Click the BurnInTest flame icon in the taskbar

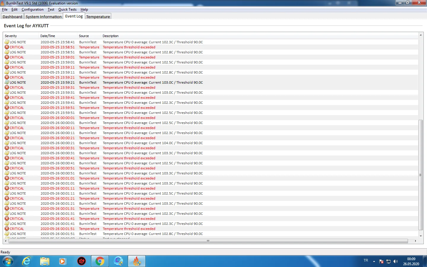[137, 261]
